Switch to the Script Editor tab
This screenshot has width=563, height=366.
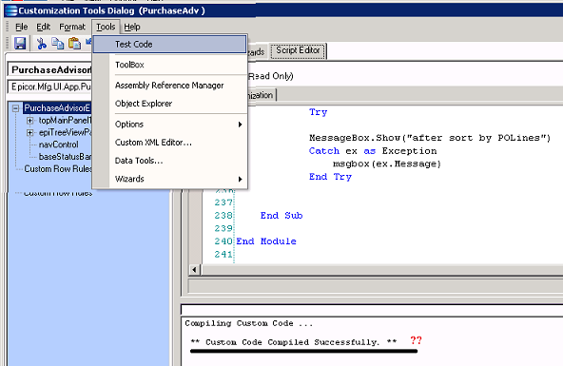click(298, 50)
